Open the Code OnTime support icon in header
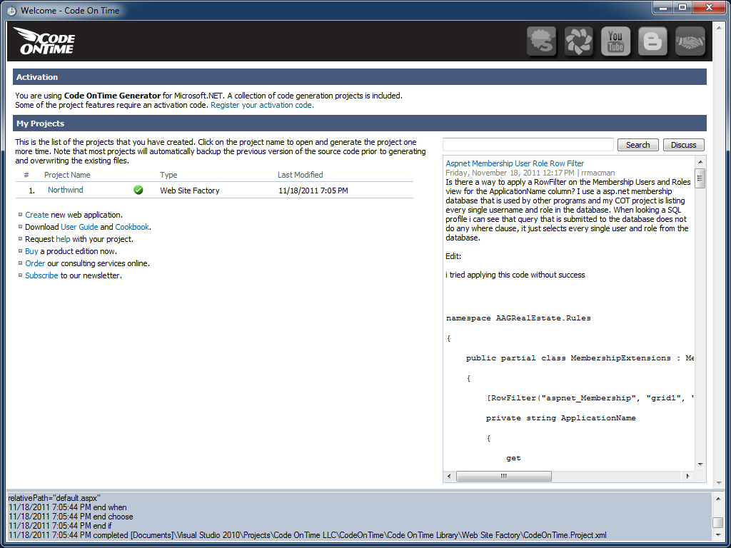Screen dimensions: 731x548 click(542, 41)
